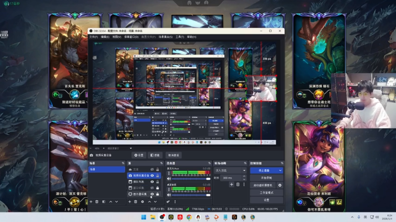Viewport: 396px width, 222px height.
Task: Increase the transition duration stepper up arrow
Action: (244, 177)
